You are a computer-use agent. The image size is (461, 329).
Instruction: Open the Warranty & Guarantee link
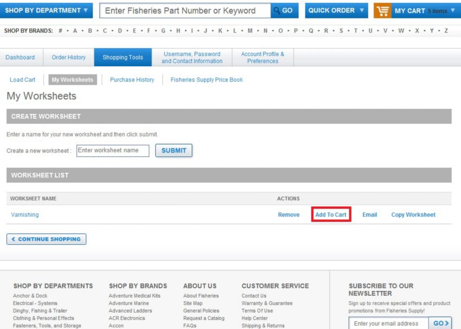[267, 303]
